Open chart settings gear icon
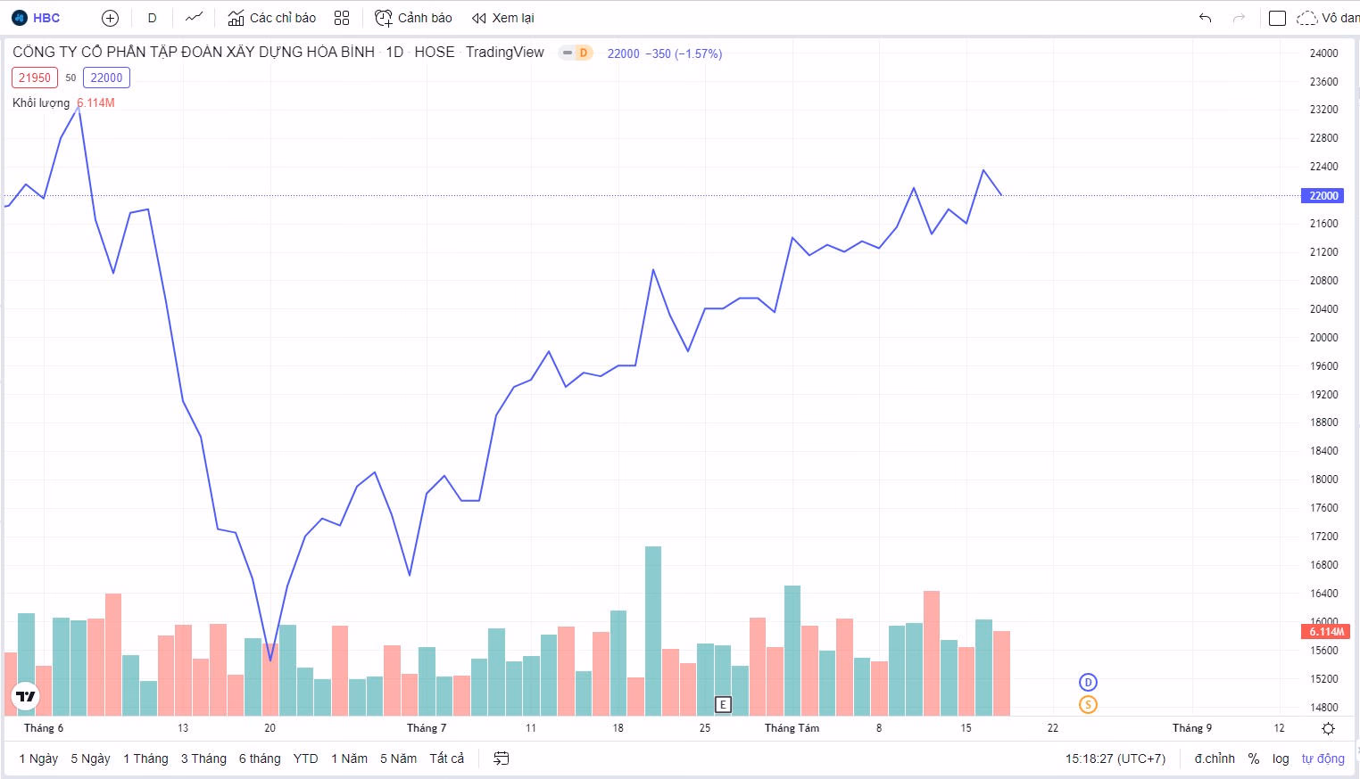 pyautogui.click(x=1328, y=728)
